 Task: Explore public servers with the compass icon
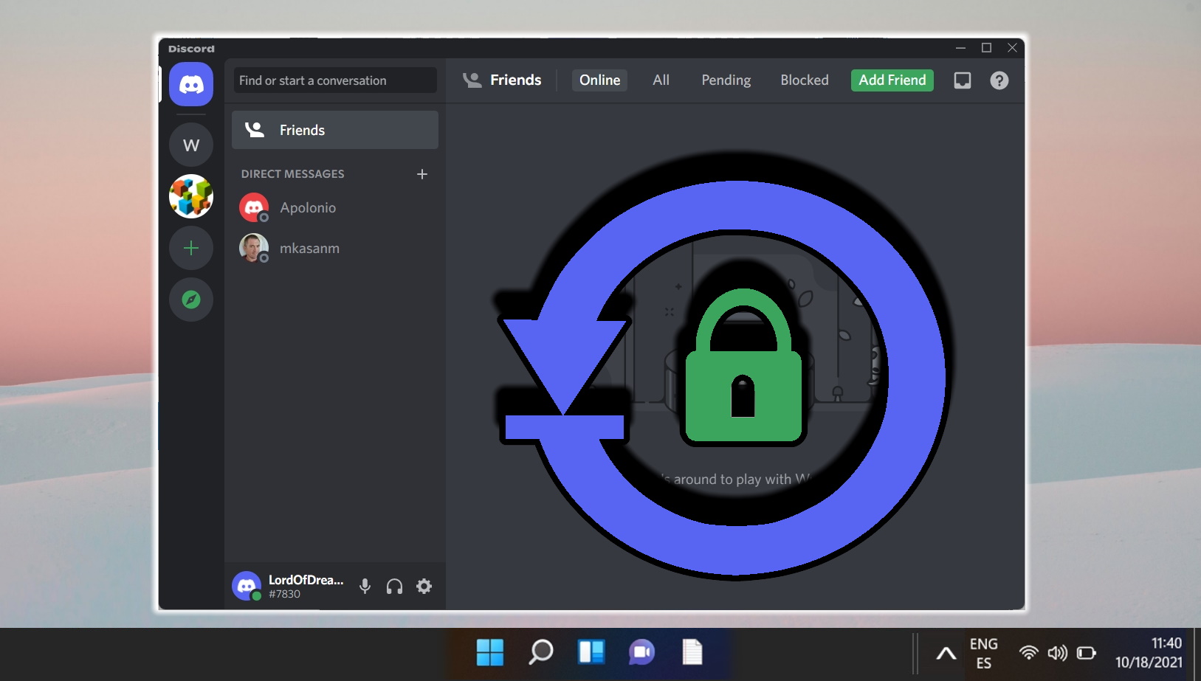coord(190,300)
